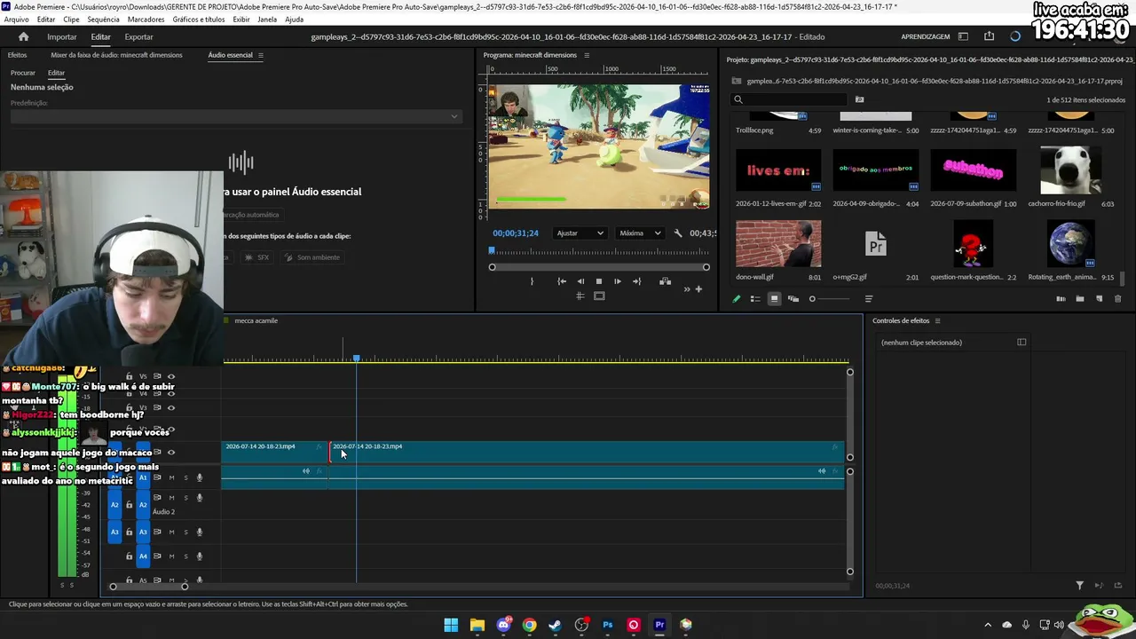Mute audio track A1
The width and height of the screenshot is (1136, 639).
coord(171,478)
